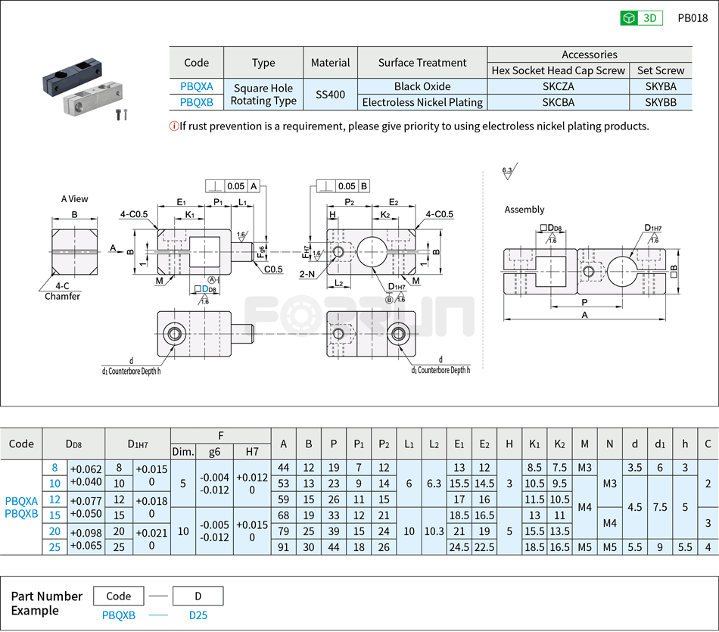Select the PBQXA product code link
The width and height of the screenshot is (719, 632).
pyautogui.click(x=195, y=86)
